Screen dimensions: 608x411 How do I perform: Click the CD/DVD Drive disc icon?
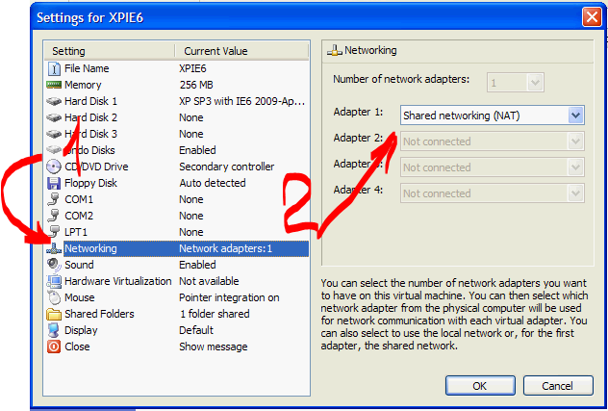[x=54, y=167]
